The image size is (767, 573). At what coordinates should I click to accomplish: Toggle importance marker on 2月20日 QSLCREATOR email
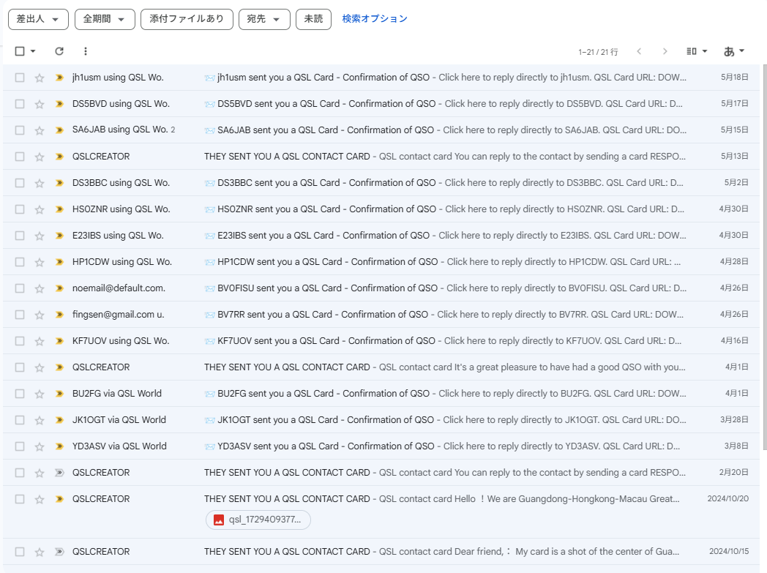pos(59,473)
